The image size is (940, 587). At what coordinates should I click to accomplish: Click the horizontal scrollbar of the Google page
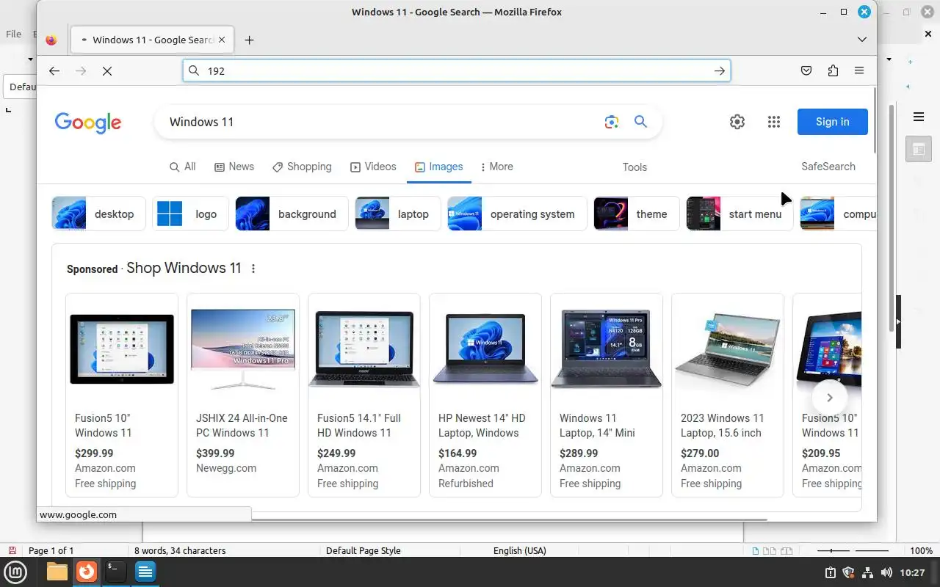coord(510,519)
